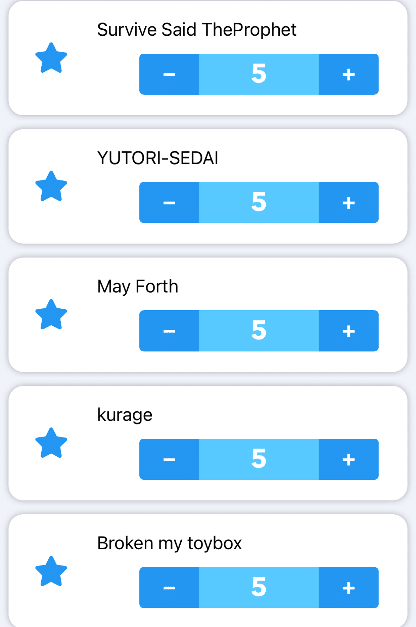Toggle favorite star for May Forth
This screenshot has height=627, width=416.
click(51, 315)
